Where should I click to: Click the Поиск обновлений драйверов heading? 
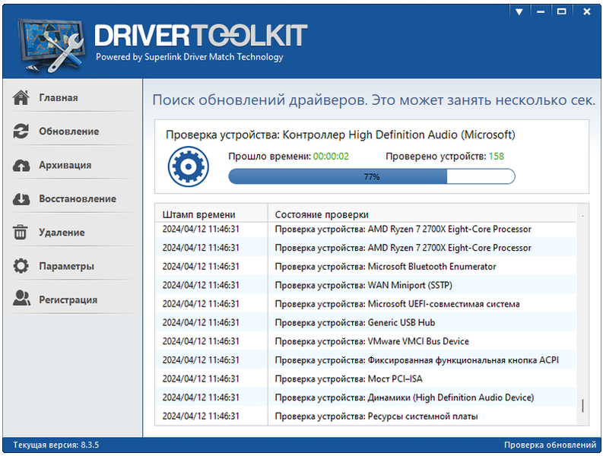click(x=374, y=100)
